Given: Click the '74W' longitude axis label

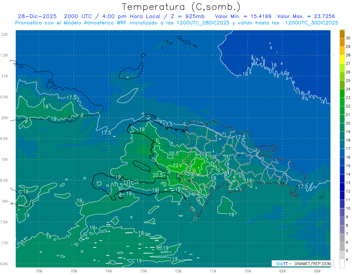Looking at the screenshot, I should [x=109, y=271].
